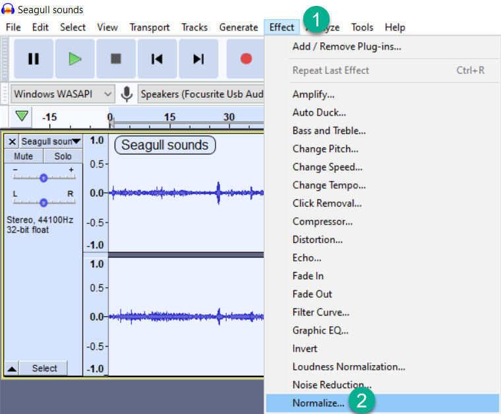Click the Audacity app icon in title bar

pos(8,9)
